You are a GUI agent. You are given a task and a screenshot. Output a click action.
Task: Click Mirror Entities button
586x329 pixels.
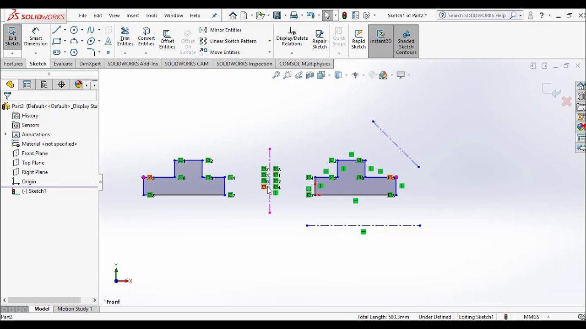pyautogui.click(x=221, y=30)
